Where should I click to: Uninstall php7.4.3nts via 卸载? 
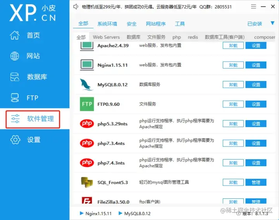(233, 163)
